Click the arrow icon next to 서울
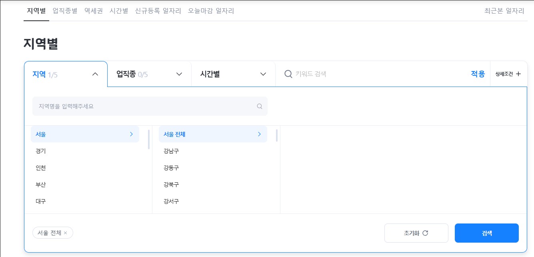This screenshot has height=257, width=534. pyautogui.click(x=131, y=134)
